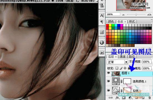The image size is (153, 100).
Task: Close the 色板 tab with its x
Action: tap(125, 22)
